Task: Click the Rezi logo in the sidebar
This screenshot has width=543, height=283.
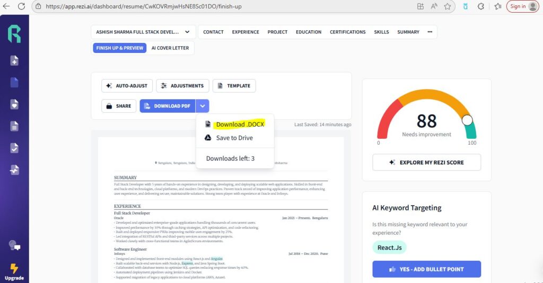Action: click(x=14, y=33)
